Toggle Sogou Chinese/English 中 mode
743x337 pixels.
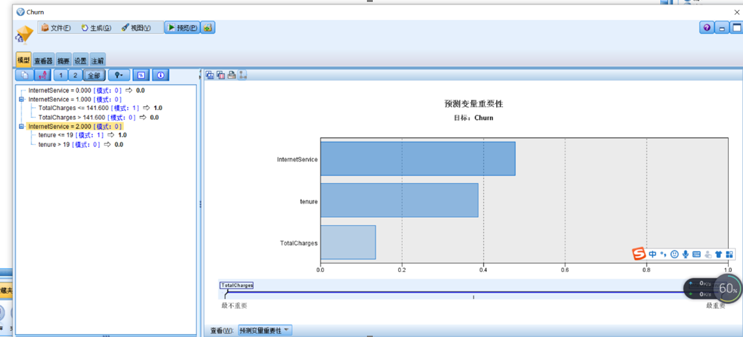(653, 254)
